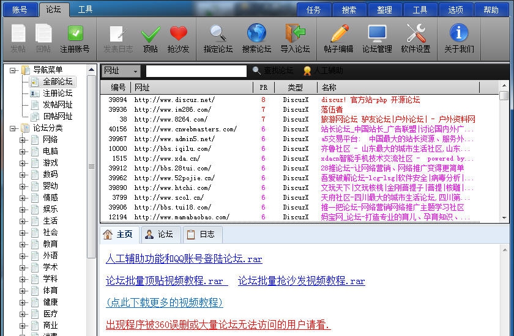514x336 pixels.
Task: Expand the 电脑 category
Action: pyautogui.click(x=22, y=152)
